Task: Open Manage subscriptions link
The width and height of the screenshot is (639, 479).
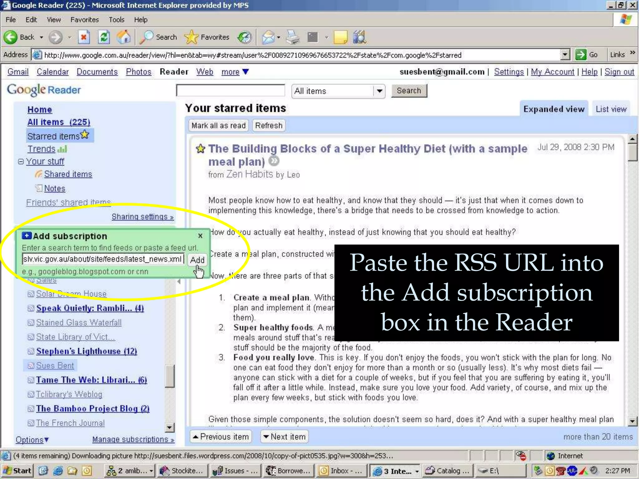Action: pos(133,439)
